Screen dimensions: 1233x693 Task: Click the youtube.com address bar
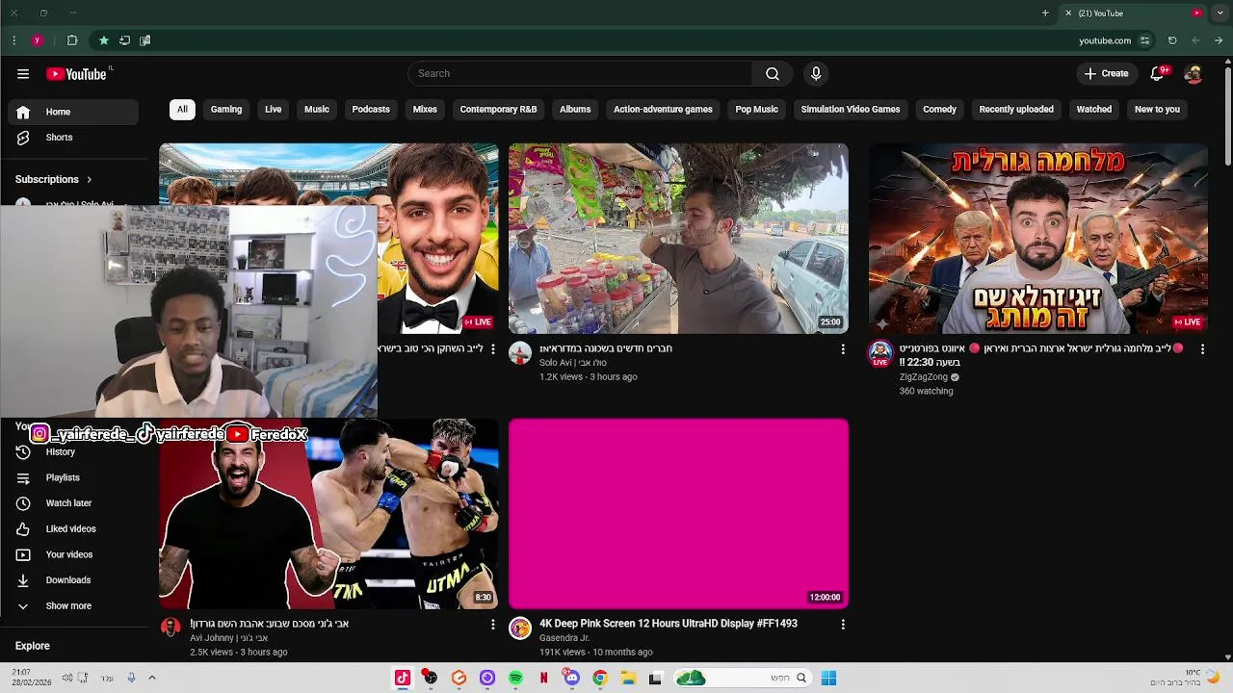tap(1105, 40)
